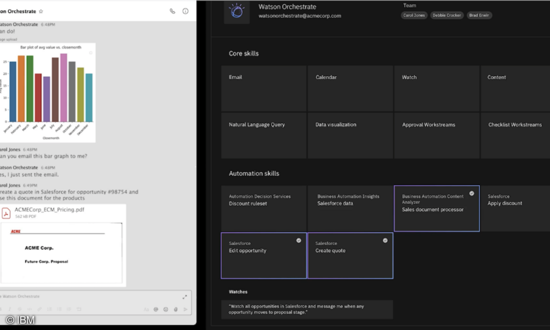Image resolution: width=550 pixels, height=330 pixels.
Task: Apply italic formatting in composer
Action: tap(10, 309)
